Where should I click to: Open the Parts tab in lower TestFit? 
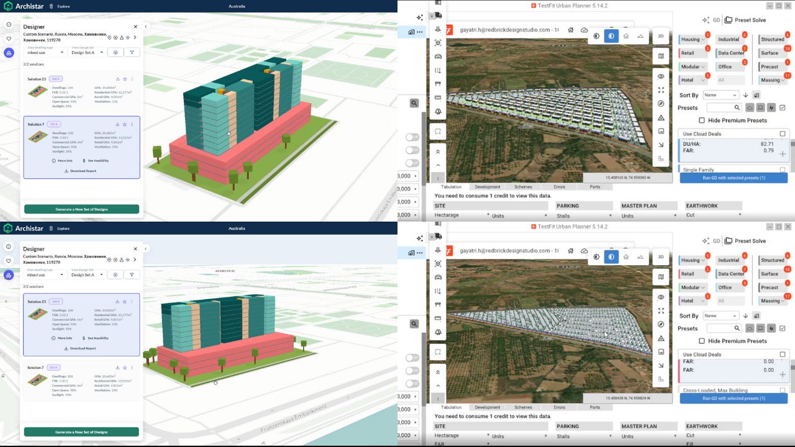pyautogui.click(x=595, y=407)
